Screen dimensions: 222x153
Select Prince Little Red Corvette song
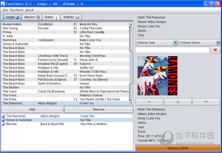65,32
